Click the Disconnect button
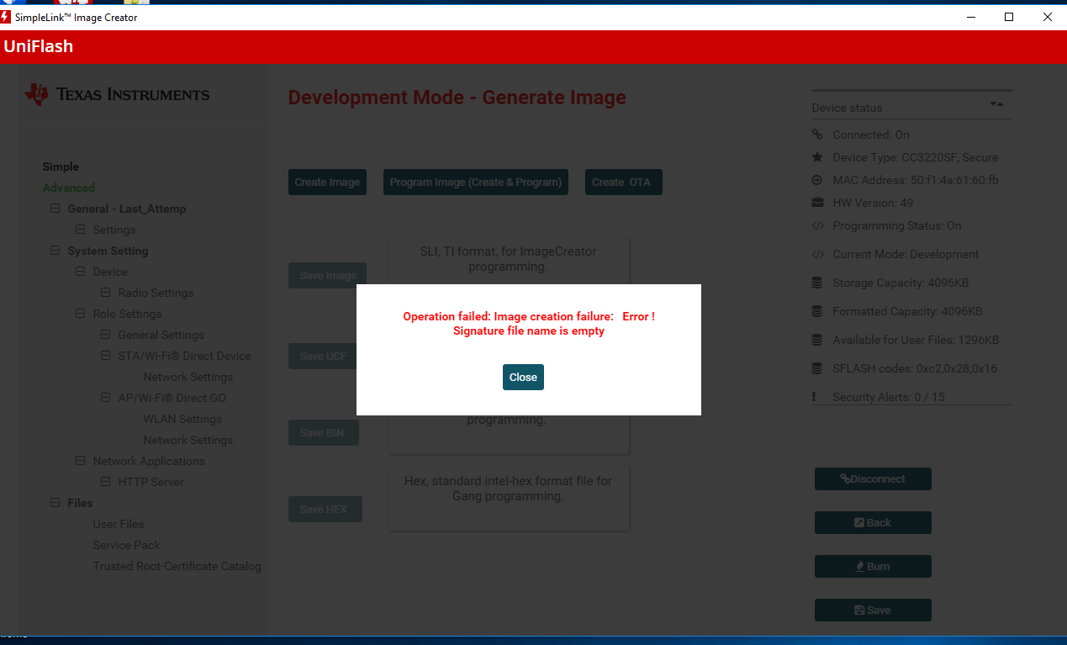This screenshot has height=645, width=1067. tap(873, 478)
